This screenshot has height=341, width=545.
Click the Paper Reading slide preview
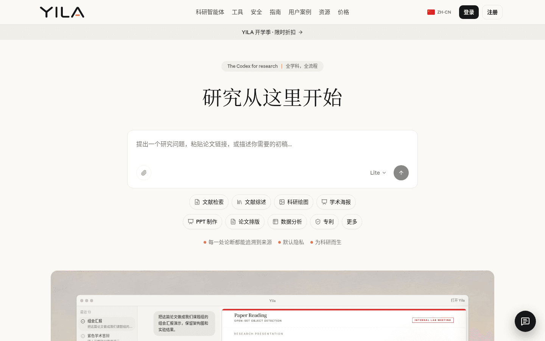(x=344, y=325)
